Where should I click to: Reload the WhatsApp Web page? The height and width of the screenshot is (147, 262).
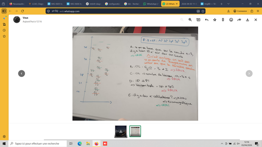point(23,11)
